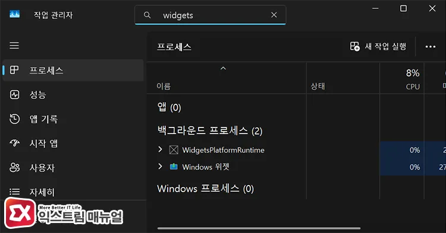This screenshot has height=233, width=446.
Task: Click the run new task icon
Action: click(x=354, y=46)
